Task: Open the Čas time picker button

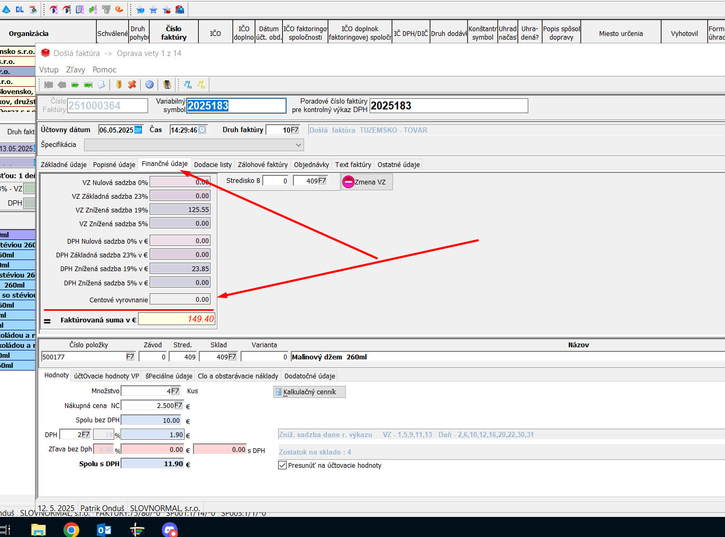Action: [202, 130]
